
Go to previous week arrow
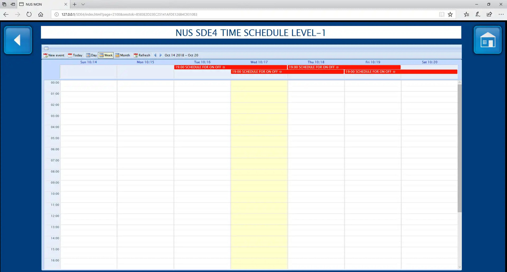coord(155,55)
